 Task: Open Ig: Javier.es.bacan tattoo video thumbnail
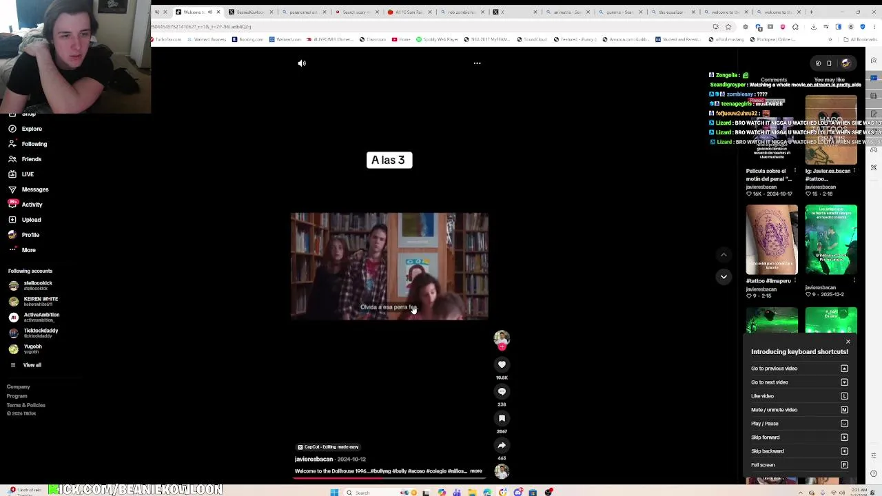coord(831,130)
